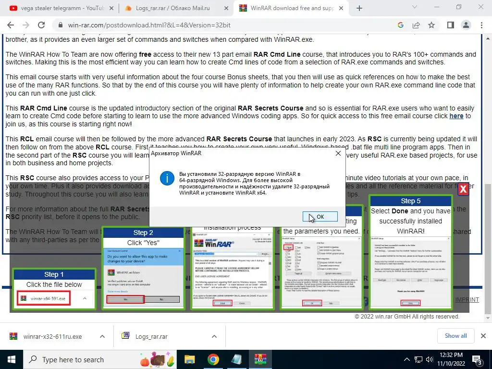Click Show all downloads
The height and width of the screenshot is (369, 492).
[455, 336]
